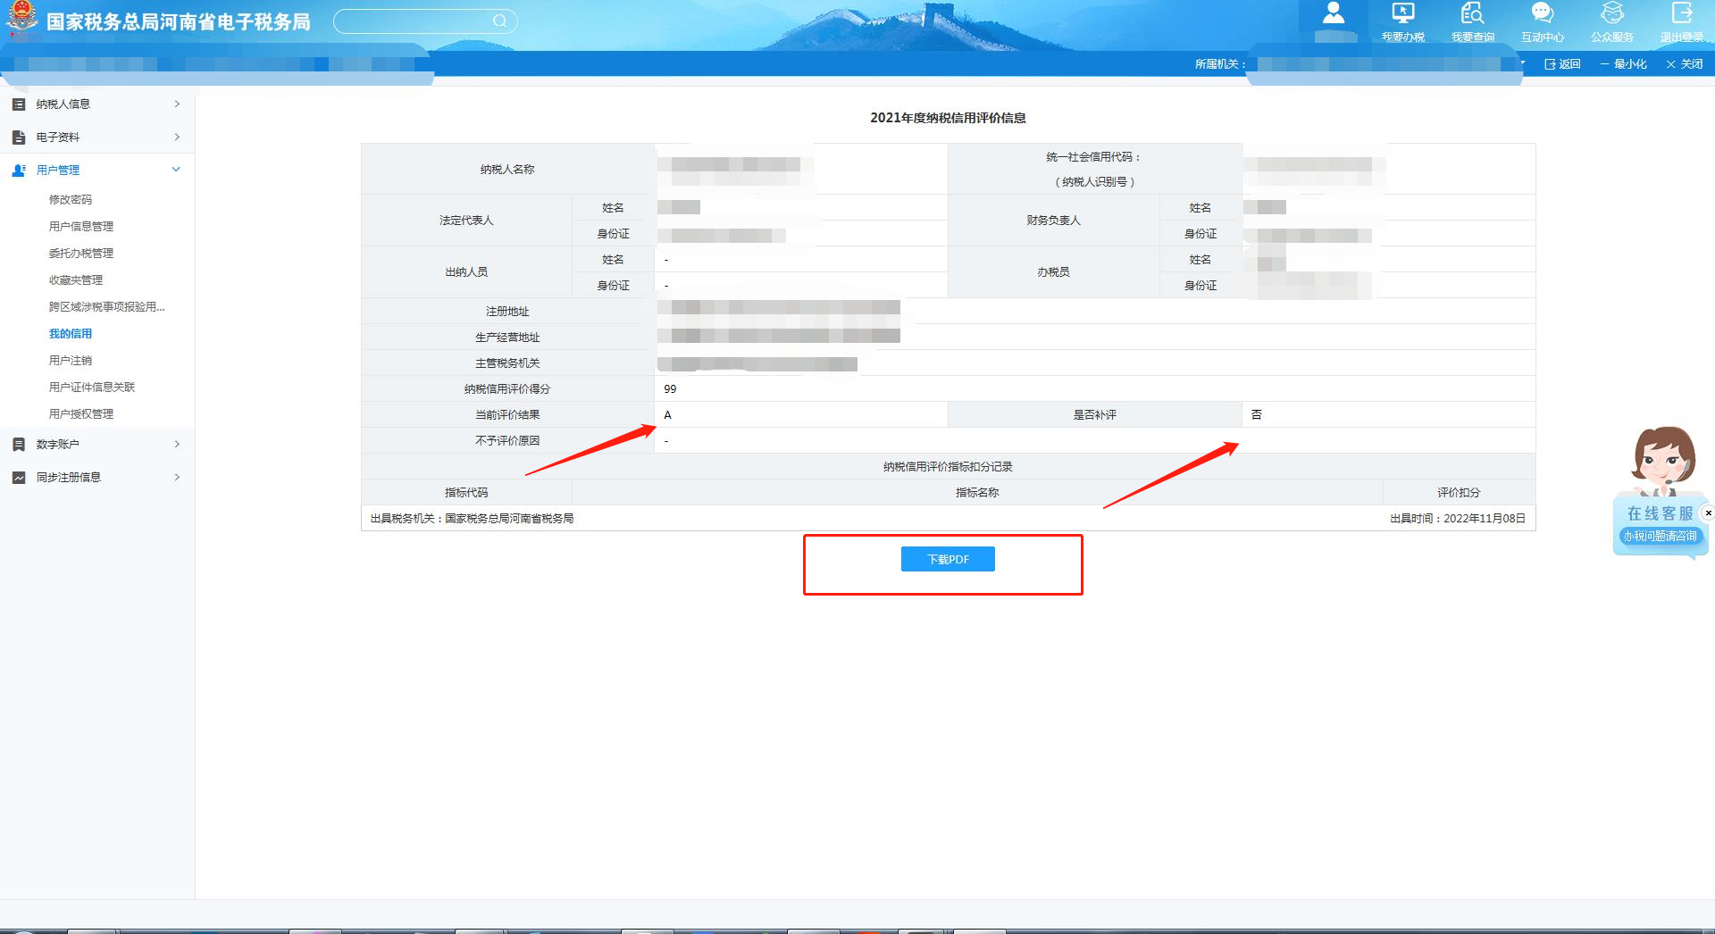Click the current evaluation result A
The image size is (1715, 934).
pos(667,415)
